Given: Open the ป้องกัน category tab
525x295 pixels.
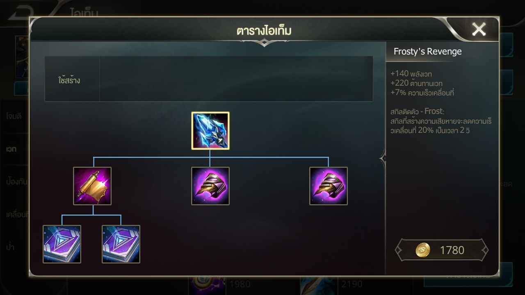Looking at the screenshot, I should click(16, 182).
